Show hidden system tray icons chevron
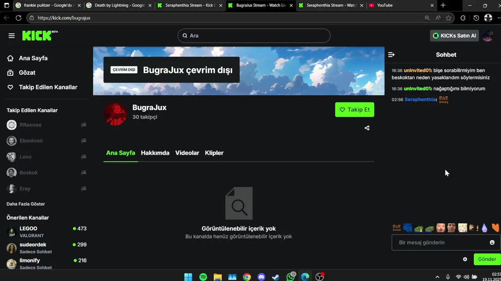Image resolution: width=501 pixels, height=281 pixels. [438, 277]
